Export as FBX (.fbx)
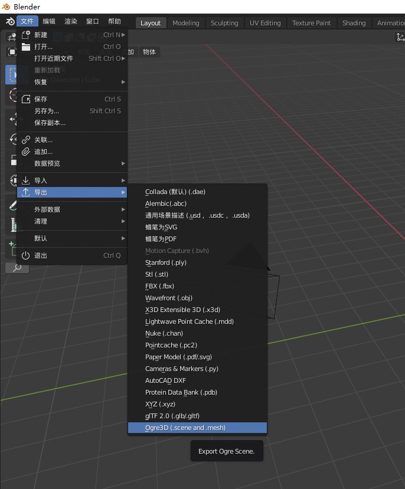 [x=198, y=286]
